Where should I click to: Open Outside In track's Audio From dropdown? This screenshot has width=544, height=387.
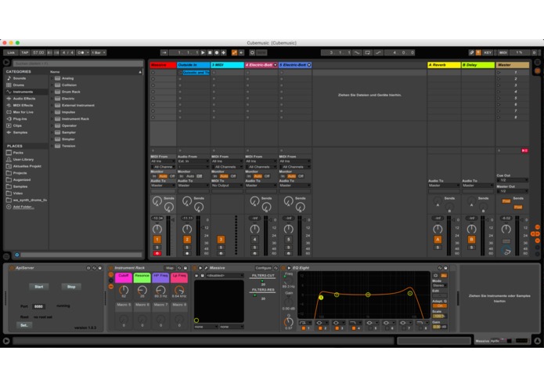pos(193,161)
